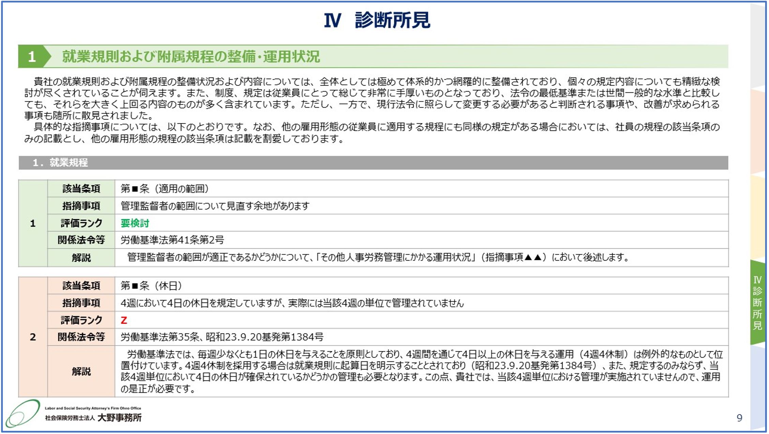Image resolution: width=769 pixels, height=434 pixels.
Task: Click the page title Ⅳ 診断所見
Action: coord(377,20)
